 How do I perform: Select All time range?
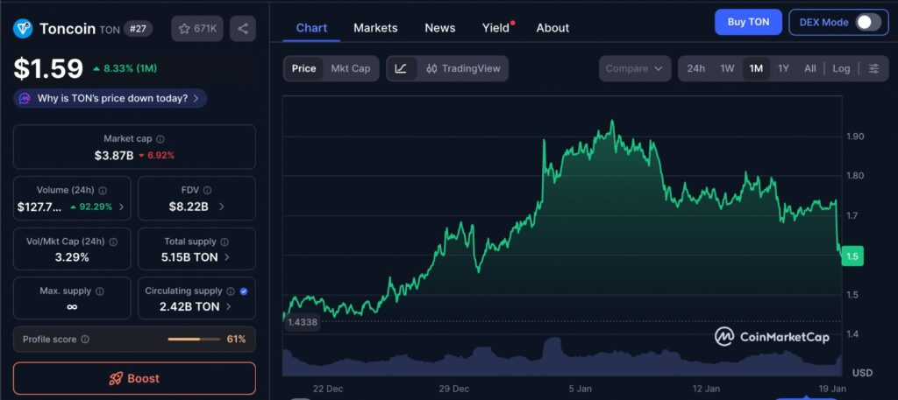coord(809,68)
